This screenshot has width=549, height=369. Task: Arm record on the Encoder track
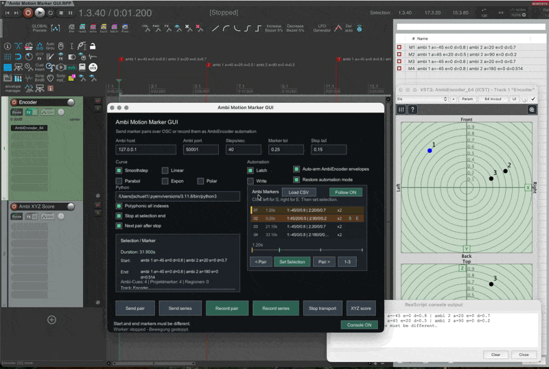pos(14,102)
